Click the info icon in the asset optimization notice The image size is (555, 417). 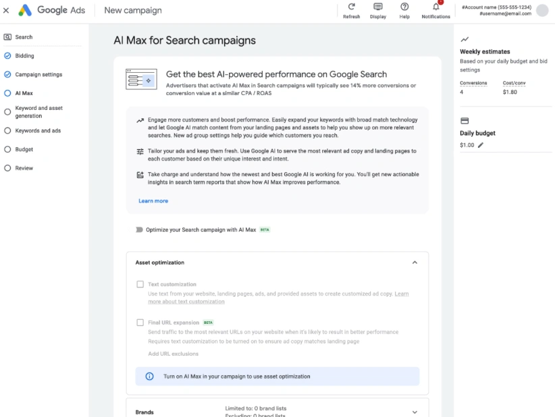click(x=149, y=377)
